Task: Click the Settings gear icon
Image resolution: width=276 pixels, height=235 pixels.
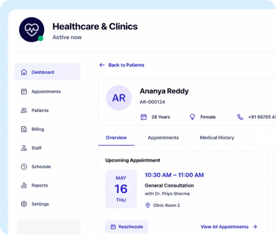Action: point(24,204)
